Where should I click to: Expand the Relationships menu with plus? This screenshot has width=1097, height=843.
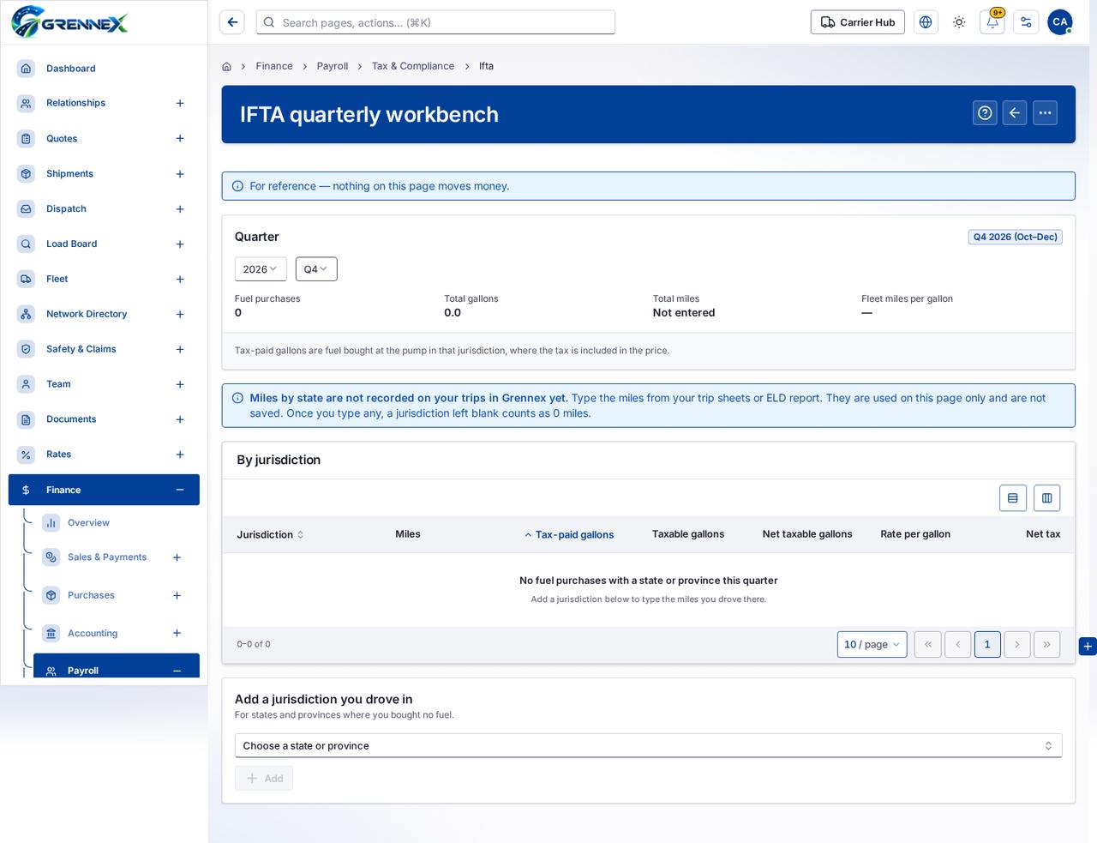(x=180, y=104)
